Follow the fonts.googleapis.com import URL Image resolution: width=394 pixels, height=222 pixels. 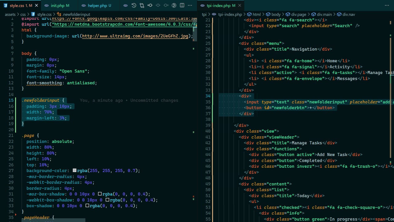click(124, 18)
